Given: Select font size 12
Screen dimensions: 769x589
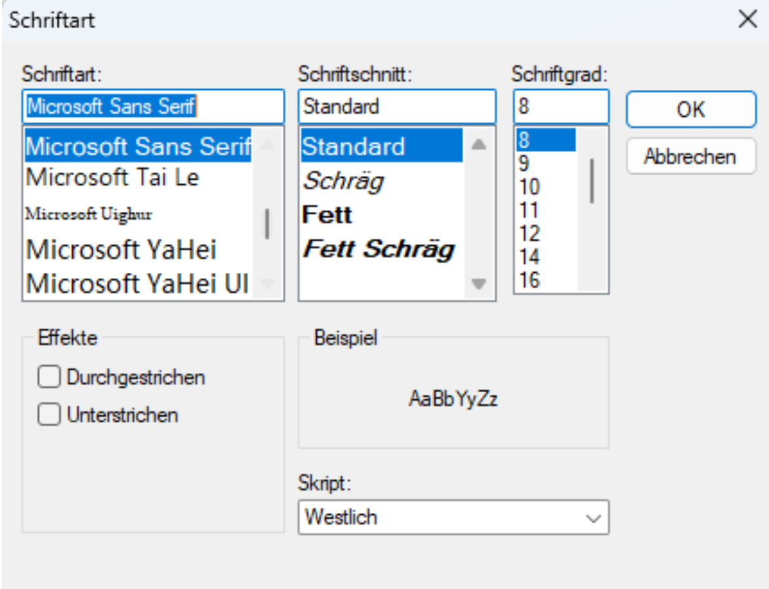Looking at the screenshot, I should click(546, 234).
